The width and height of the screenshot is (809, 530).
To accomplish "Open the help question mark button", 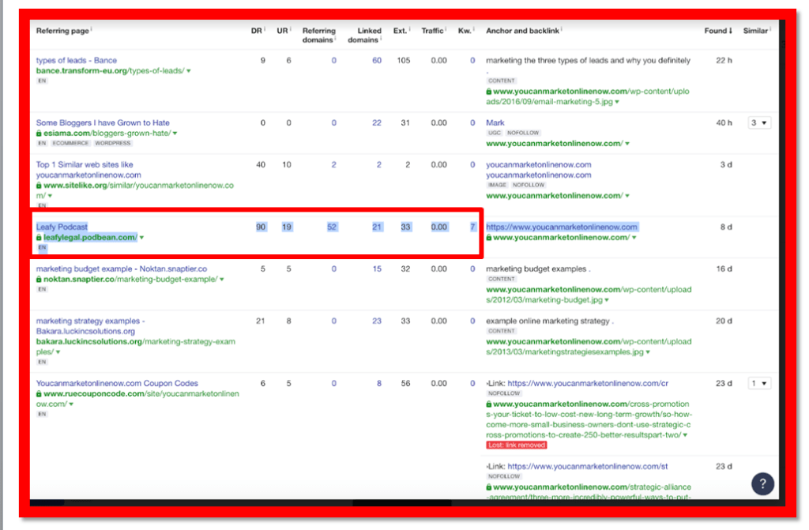I will pyautogui.click(x=762, y=485).
